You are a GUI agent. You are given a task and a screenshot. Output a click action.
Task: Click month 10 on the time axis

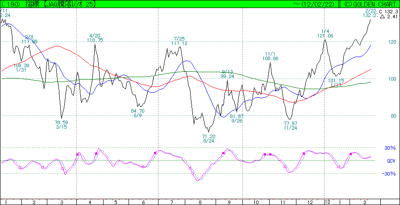click(255, 202)
